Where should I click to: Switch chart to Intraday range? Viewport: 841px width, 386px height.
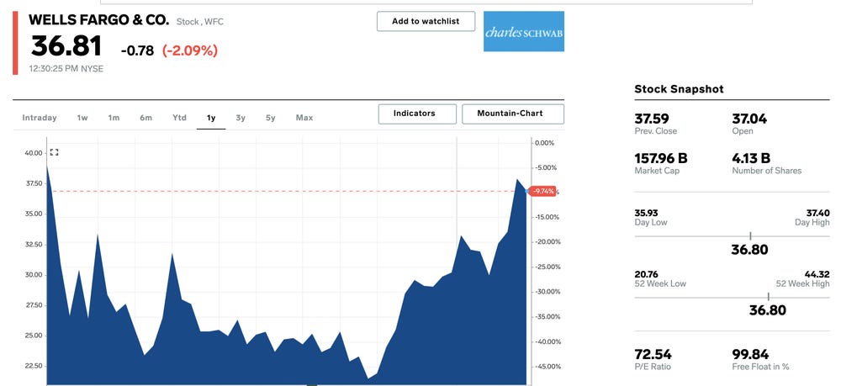point(40,118)
